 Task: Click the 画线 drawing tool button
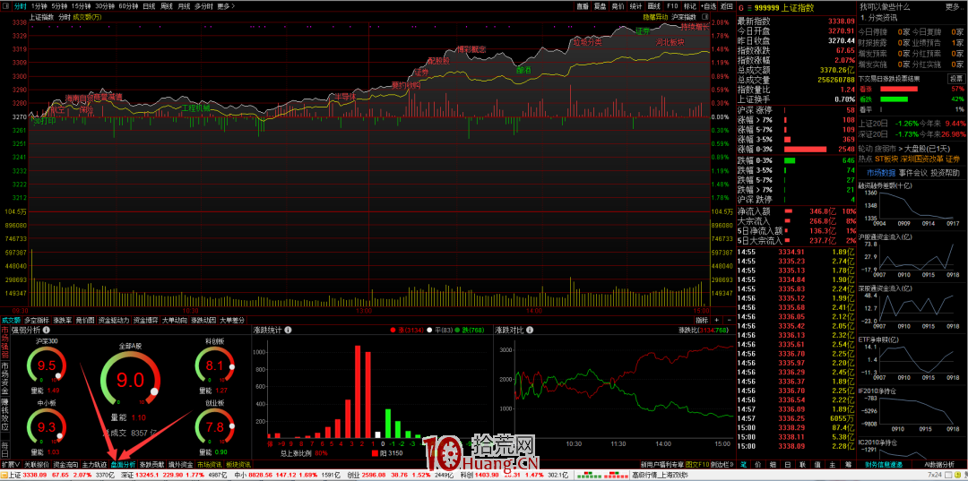click(652, 6)
